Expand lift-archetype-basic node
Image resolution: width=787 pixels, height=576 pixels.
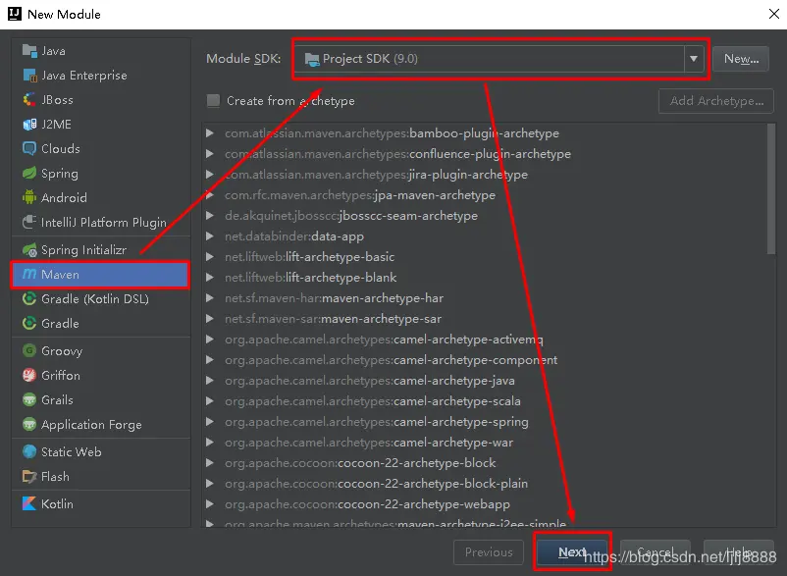click(x=210, y=256)
